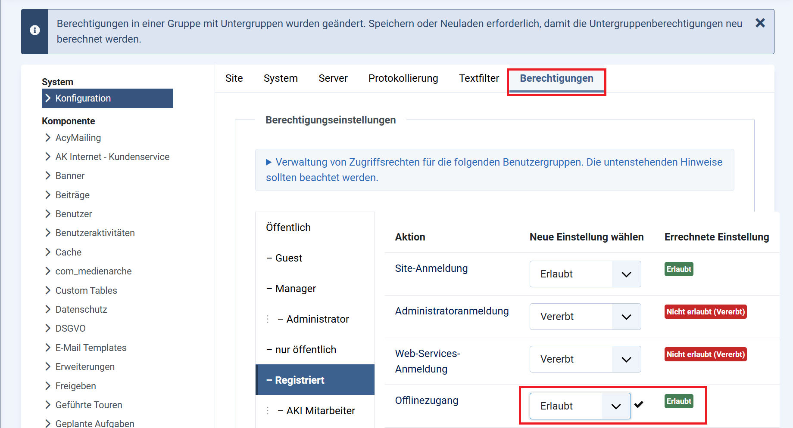Open the Offlinezugang permission dropdown
Screen dimensions: 793x428
[x=615, y=406]
